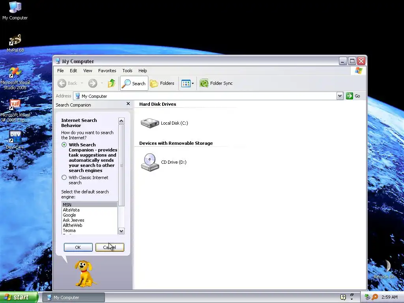Open the Favorites menu
Screen dimensions: 404x303
pos(107,71)
